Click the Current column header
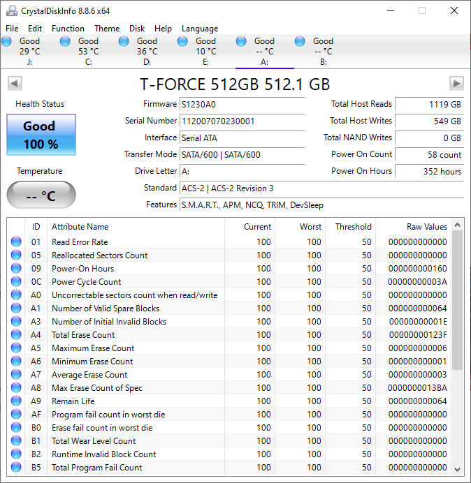 [x=250, y=227]
